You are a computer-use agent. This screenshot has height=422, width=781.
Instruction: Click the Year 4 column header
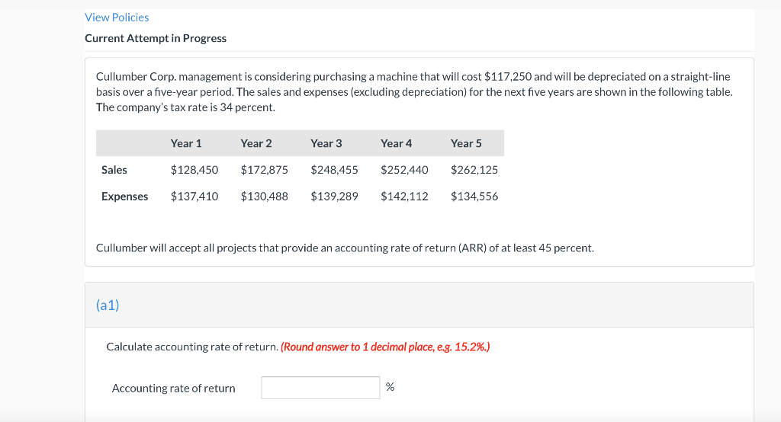point(396,143)
